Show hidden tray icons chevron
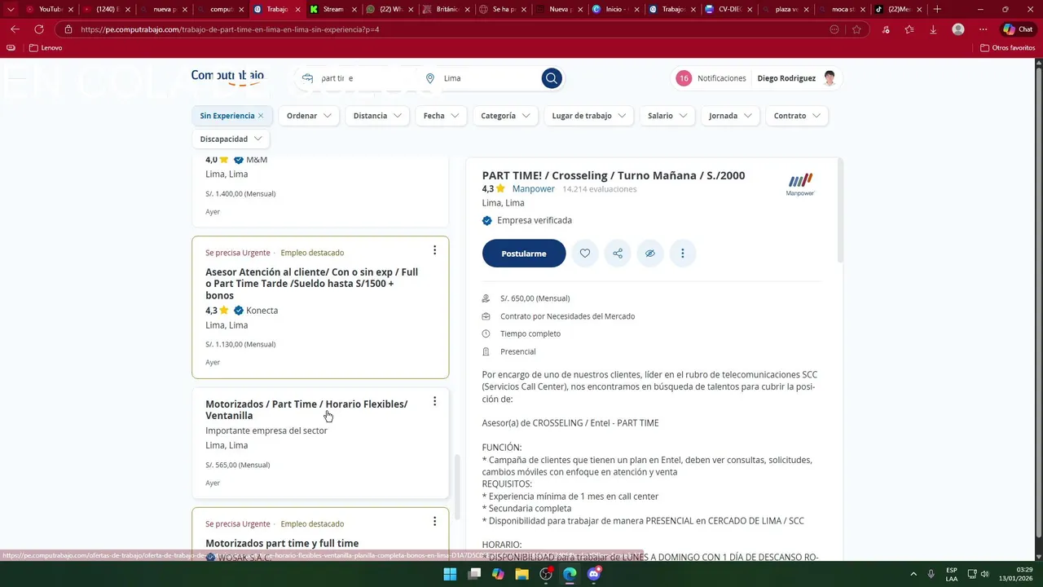1043x587 pixels. click(x=913, y=574)
